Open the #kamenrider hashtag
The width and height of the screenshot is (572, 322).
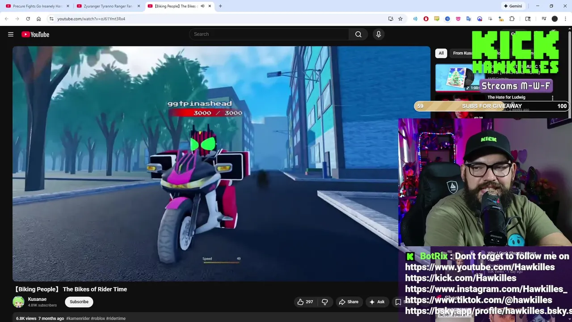coord(78,318)
